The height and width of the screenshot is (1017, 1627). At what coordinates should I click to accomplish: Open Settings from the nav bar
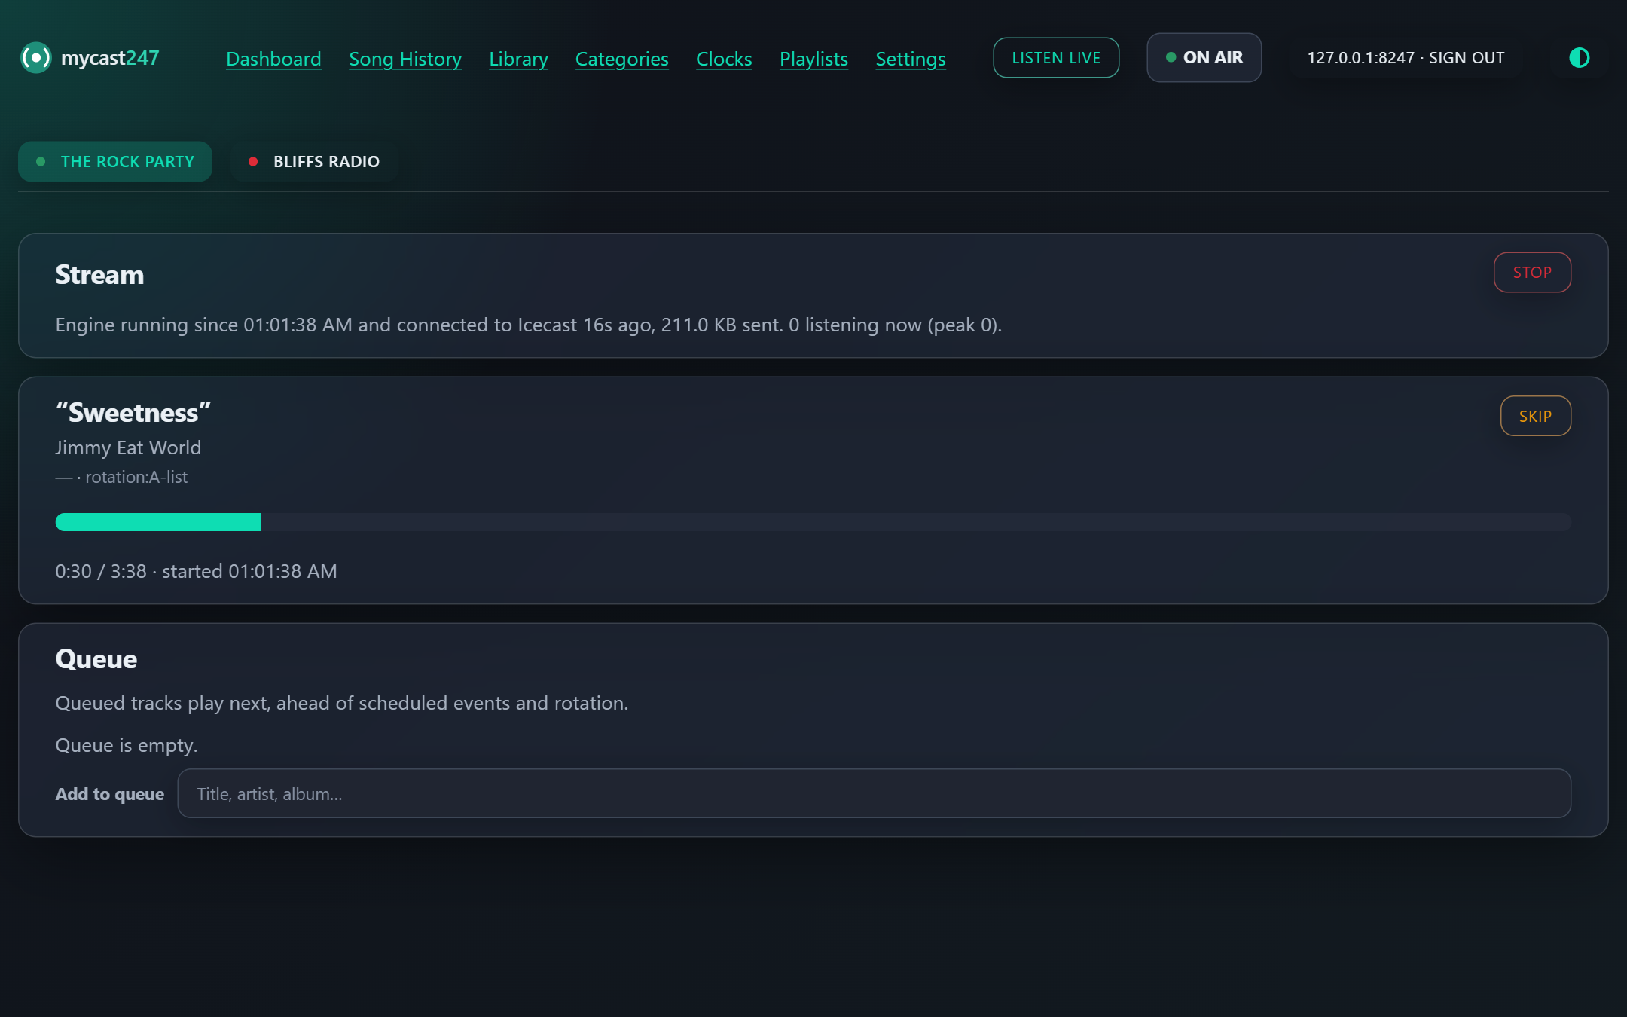(x=910, y=59)
